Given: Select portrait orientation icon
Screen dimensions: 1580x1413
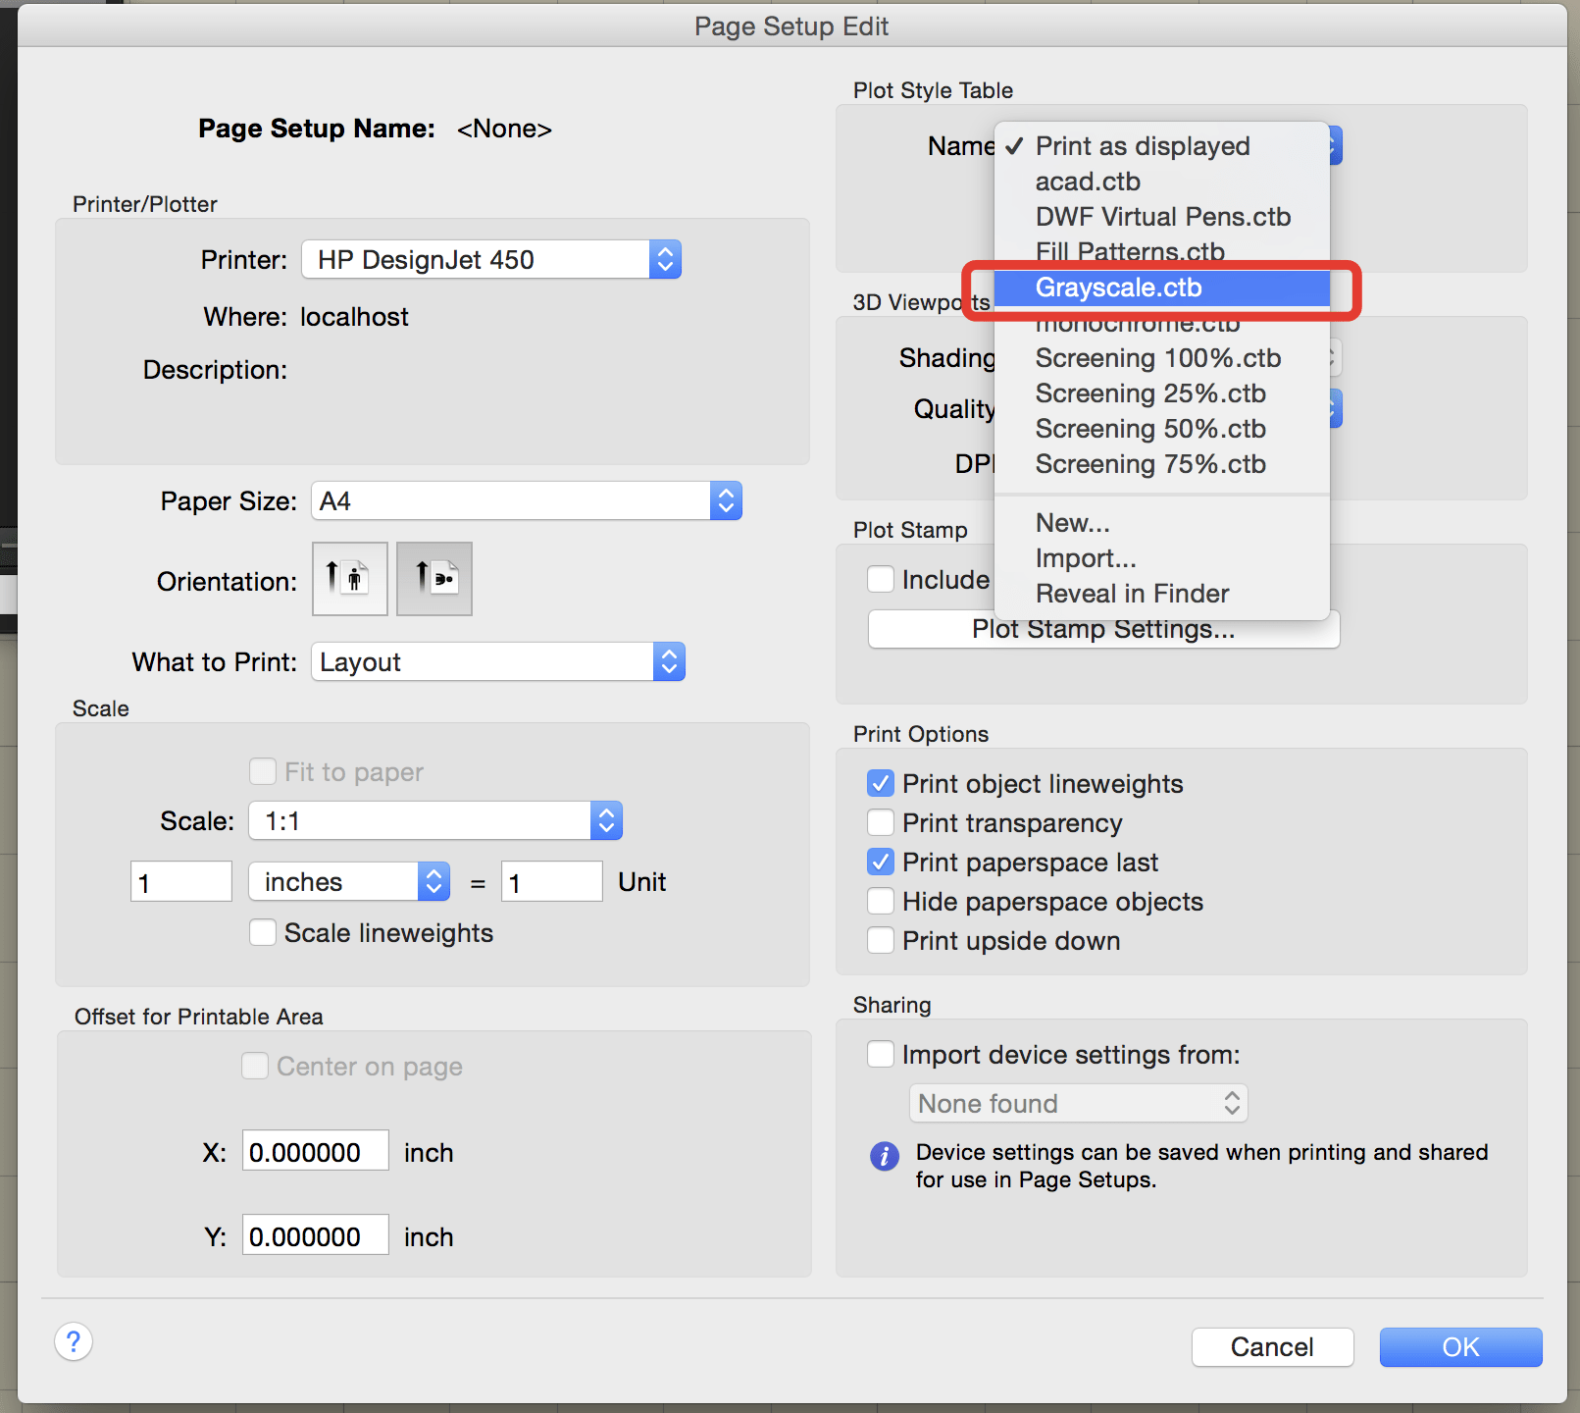Looking at the screenshot, I should tap(350, 579).
